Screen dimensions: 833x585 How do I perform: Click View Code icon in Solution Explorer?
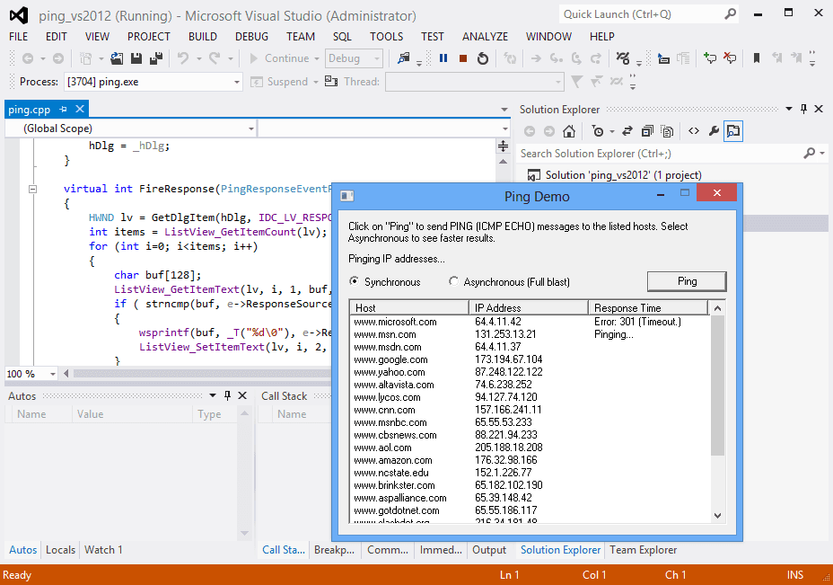[x=693, y=131]
